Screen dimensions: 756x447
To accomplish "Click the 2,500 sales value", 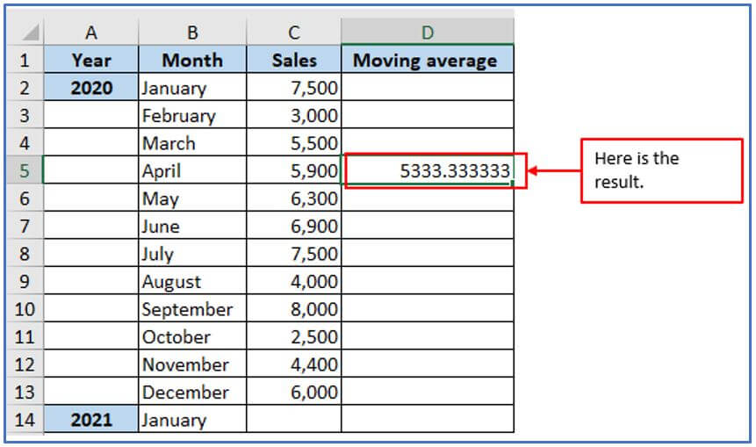I will 293,336.
